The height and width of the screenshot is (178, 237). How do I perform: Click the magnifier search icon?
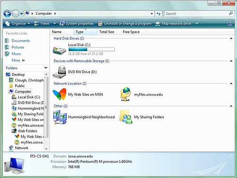231,13
